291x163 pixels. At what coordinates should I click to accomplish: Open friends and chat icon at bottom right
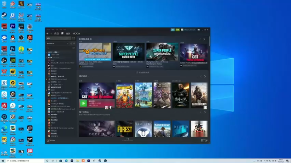click(206, 140)
